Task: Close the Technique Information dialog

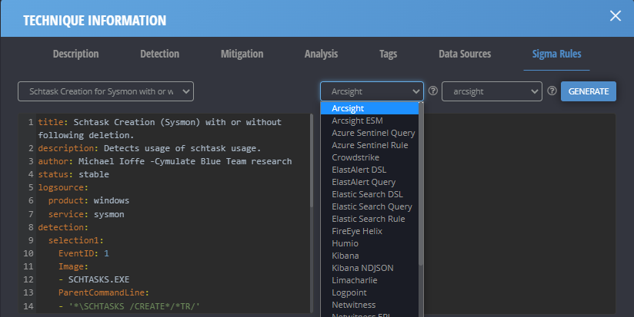Action: tap(616, 15)
